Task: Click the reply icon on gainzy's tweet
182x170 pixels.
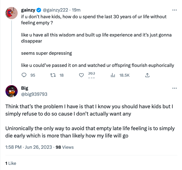Action: [24, 75]
